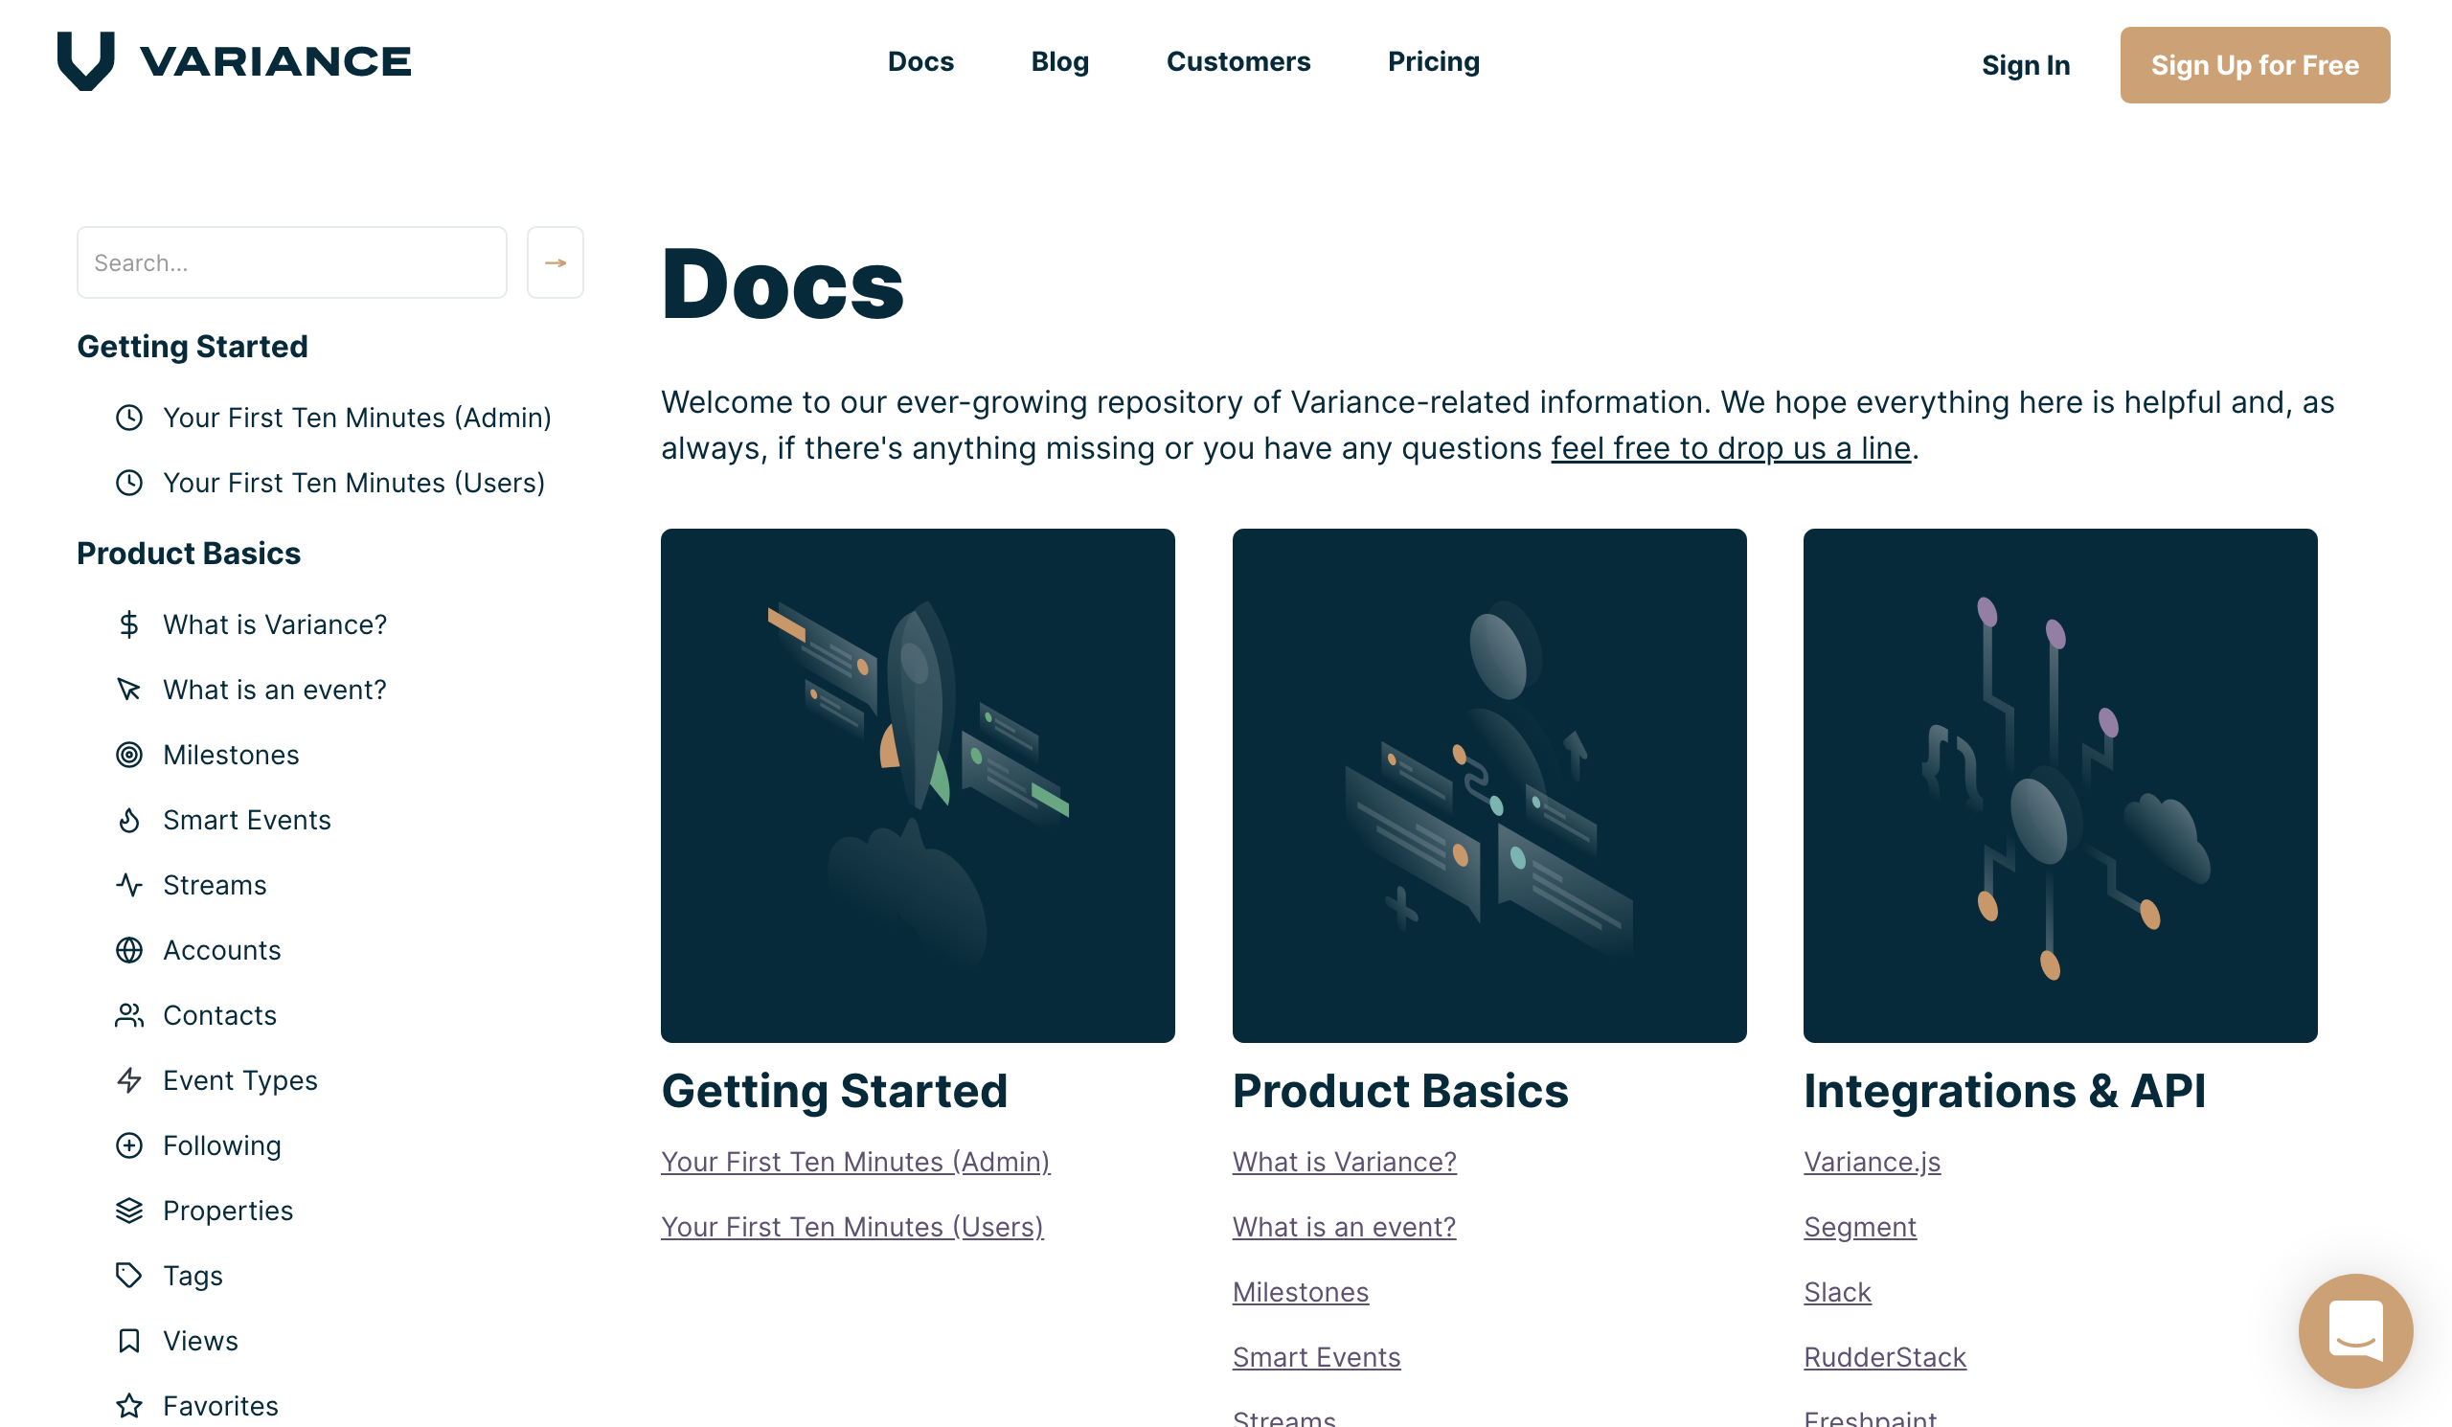This screenshot has width=2452, height=1427.
Task: Select Following in the sidebar
Action: tap(222, 1145)
